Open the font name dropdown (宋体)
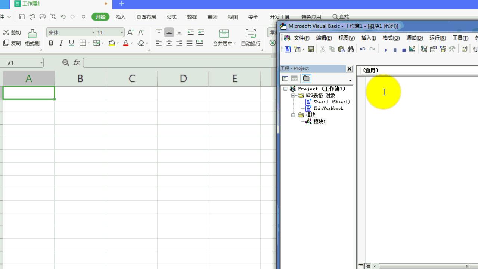The width and height of the screenshot is (478, 269). click(93, 33)
